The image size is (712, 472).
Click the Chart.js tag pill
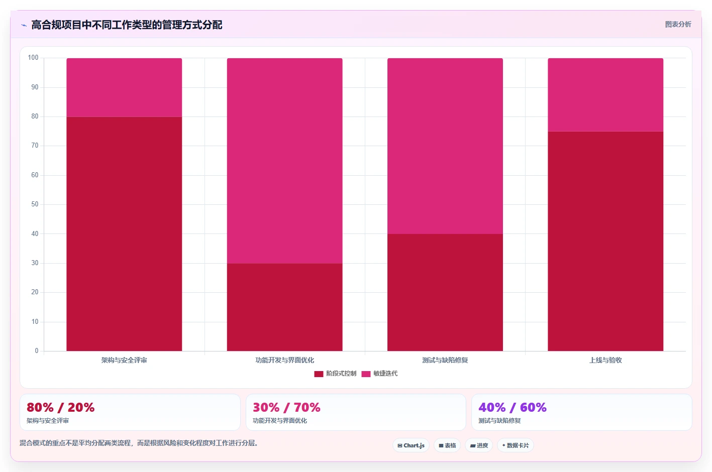(x=411, y=445)
